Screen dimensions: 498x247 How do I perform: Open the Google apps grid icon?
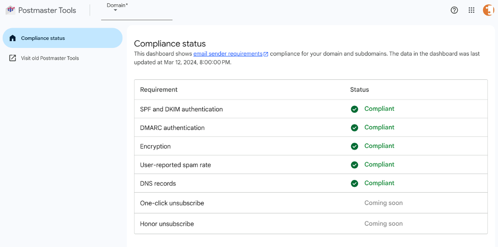[x=471, y=10]
